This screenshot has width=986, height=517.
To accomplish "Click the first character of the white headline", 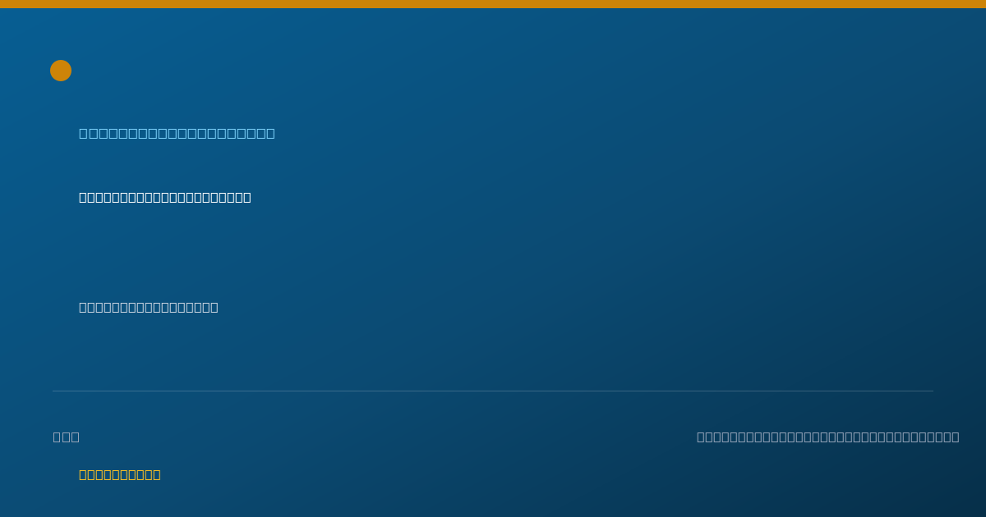I will point(84,197).
